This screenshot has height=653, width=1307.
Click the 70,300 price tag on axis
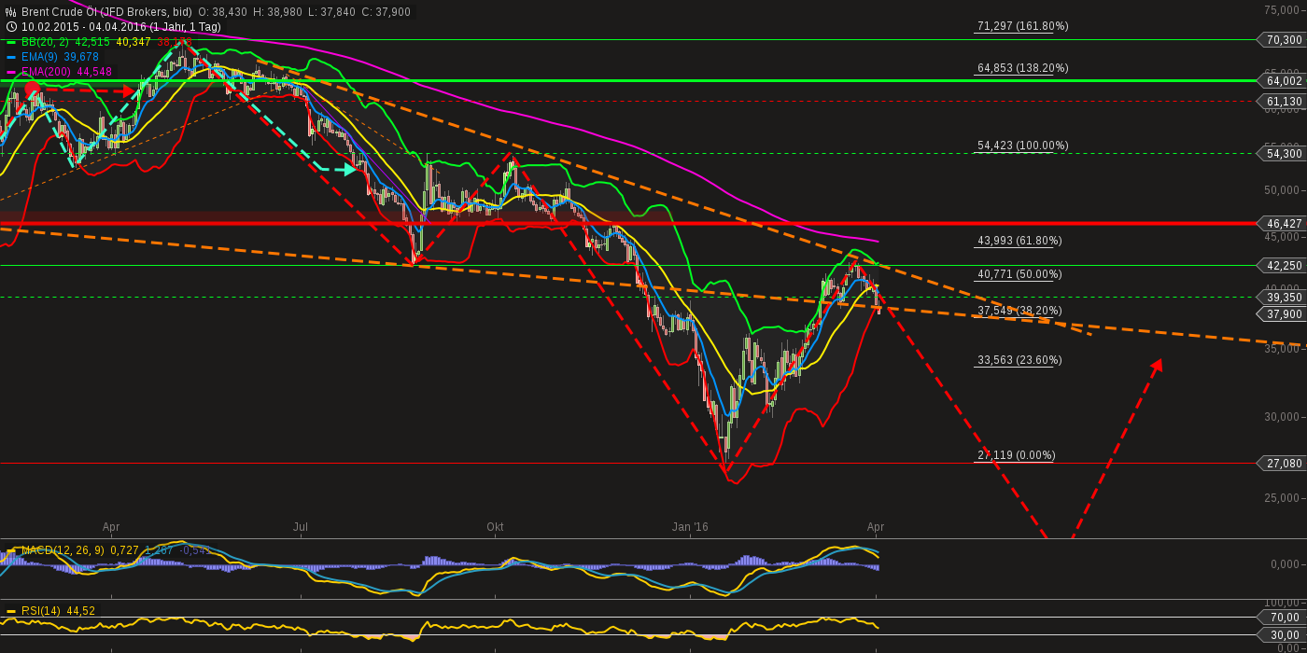(x=1282, y=40)
